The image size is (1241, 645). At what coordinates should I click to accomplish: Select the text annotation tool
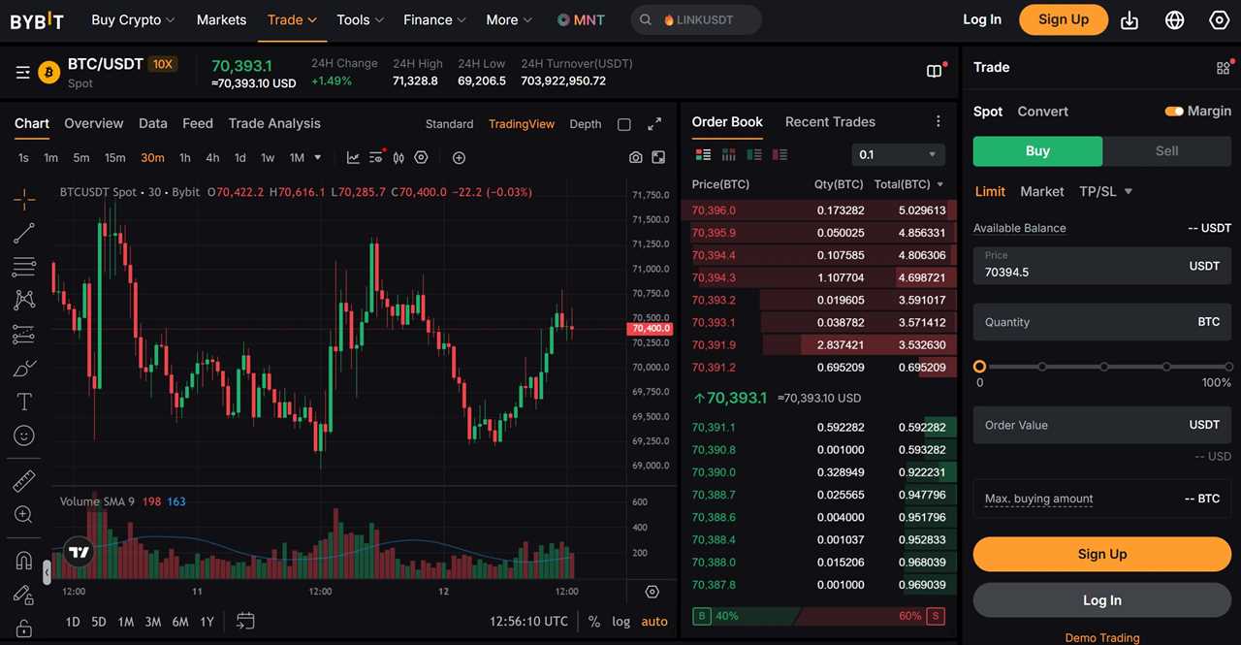23,401
